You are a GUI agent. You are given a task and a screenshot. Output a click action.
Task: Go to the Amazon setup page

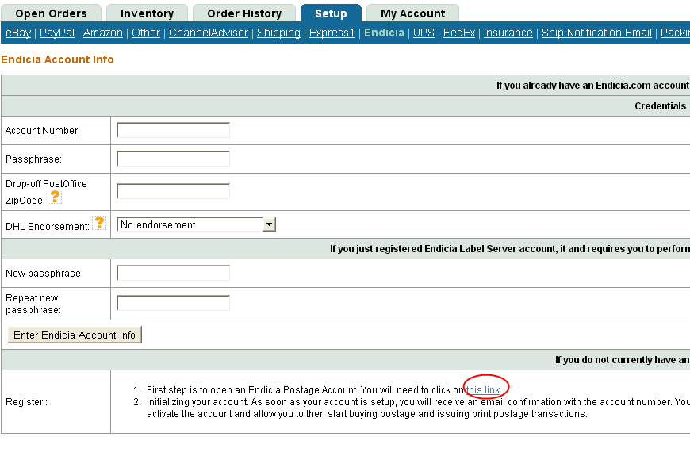pos(103,33)
